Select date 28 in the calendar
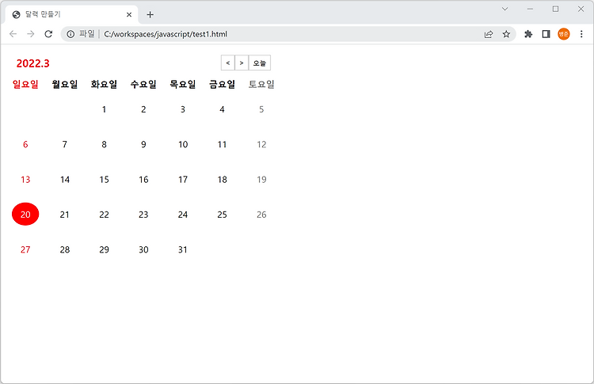 pos(65,249)
